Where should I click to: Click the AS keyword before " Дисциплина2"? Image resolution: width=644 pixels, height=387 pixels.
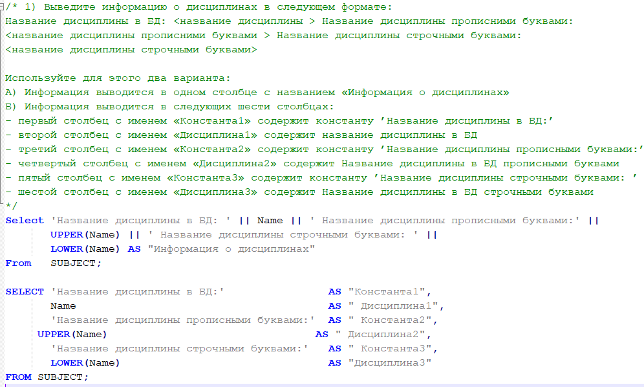322,335
